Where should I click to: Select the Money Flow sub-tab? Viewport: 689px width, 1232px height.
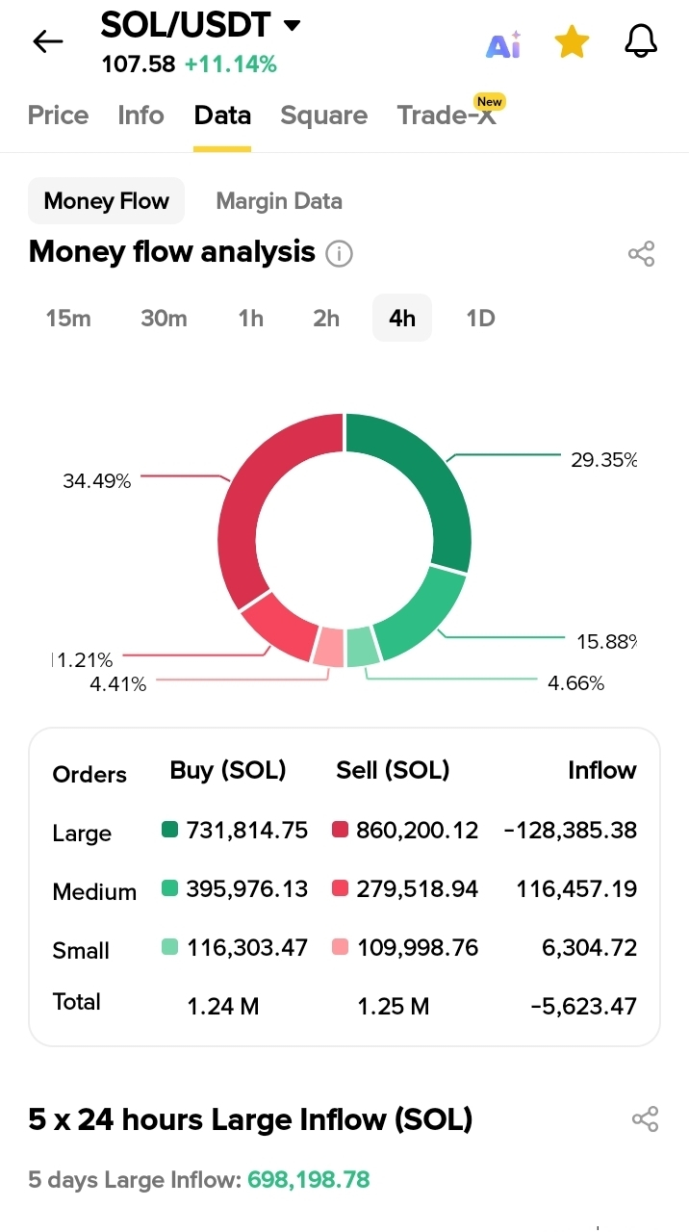pos(106,201)
